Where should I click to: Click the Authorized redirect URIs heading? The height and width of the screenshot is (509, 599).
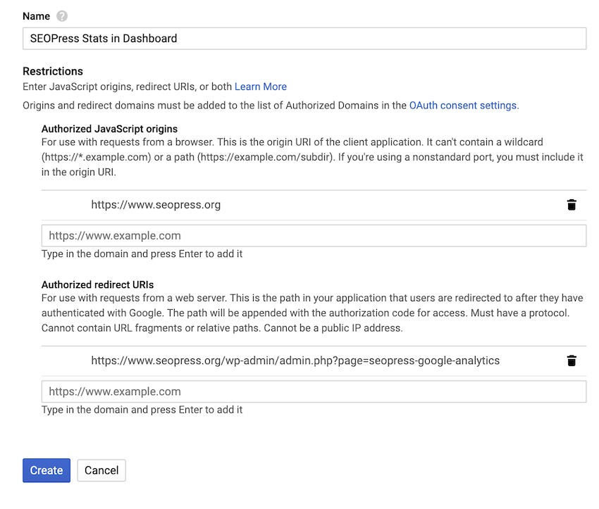click(97, 284)
